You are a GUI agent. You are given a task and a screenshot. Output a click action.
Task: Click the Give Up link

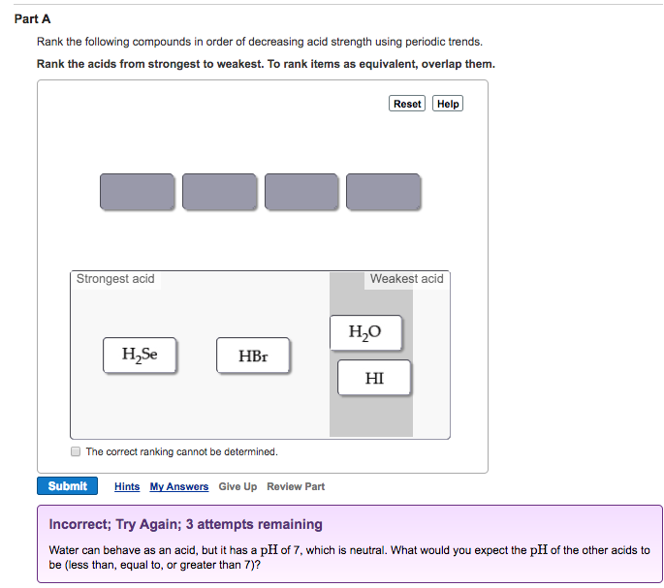click(237, 486)
